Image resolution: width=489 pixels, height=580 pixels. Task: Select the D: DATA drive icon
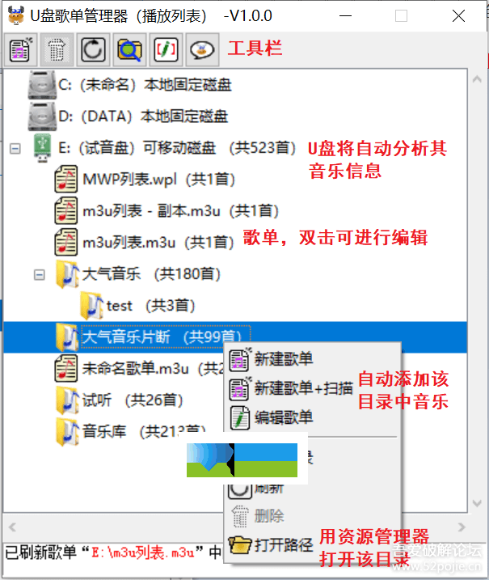click(42, 116)
